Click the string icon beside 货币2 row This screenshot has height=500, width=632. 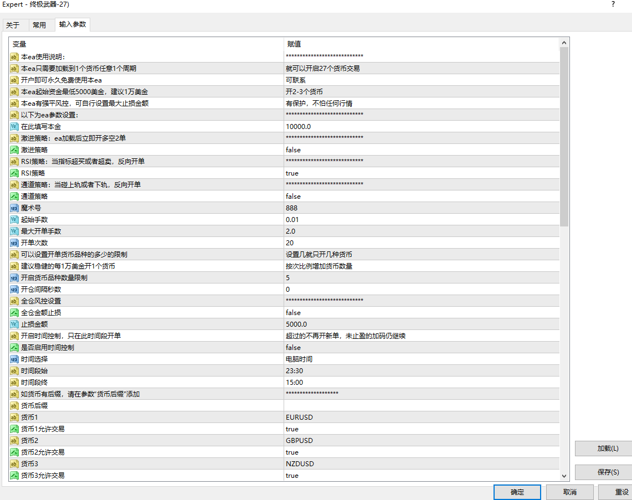14,440
